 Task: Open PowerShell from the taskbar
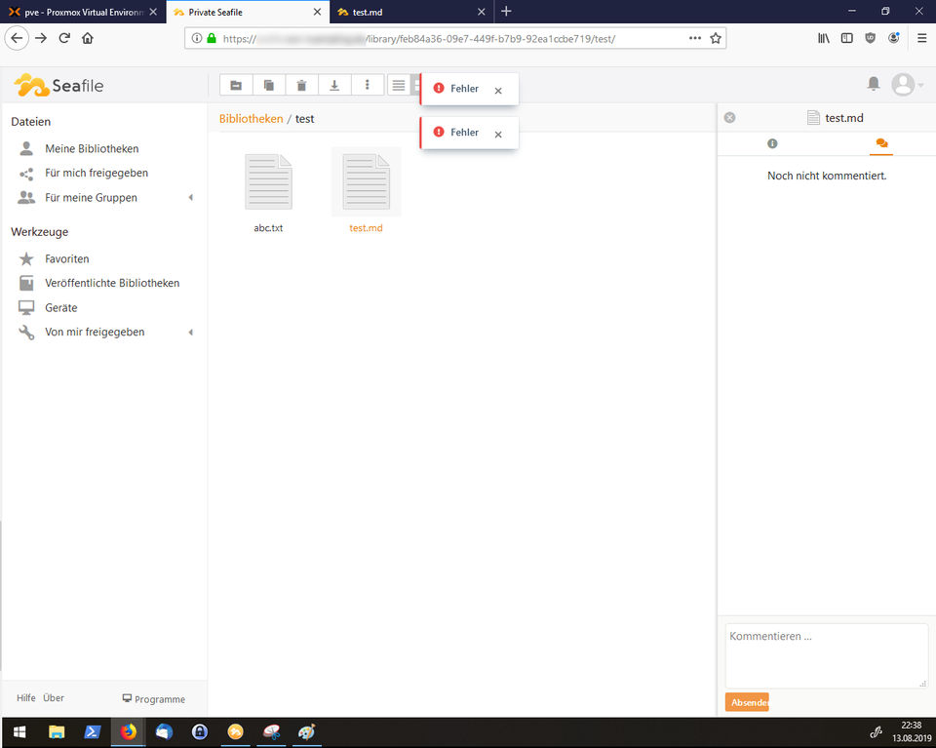(x=93, y=732)
